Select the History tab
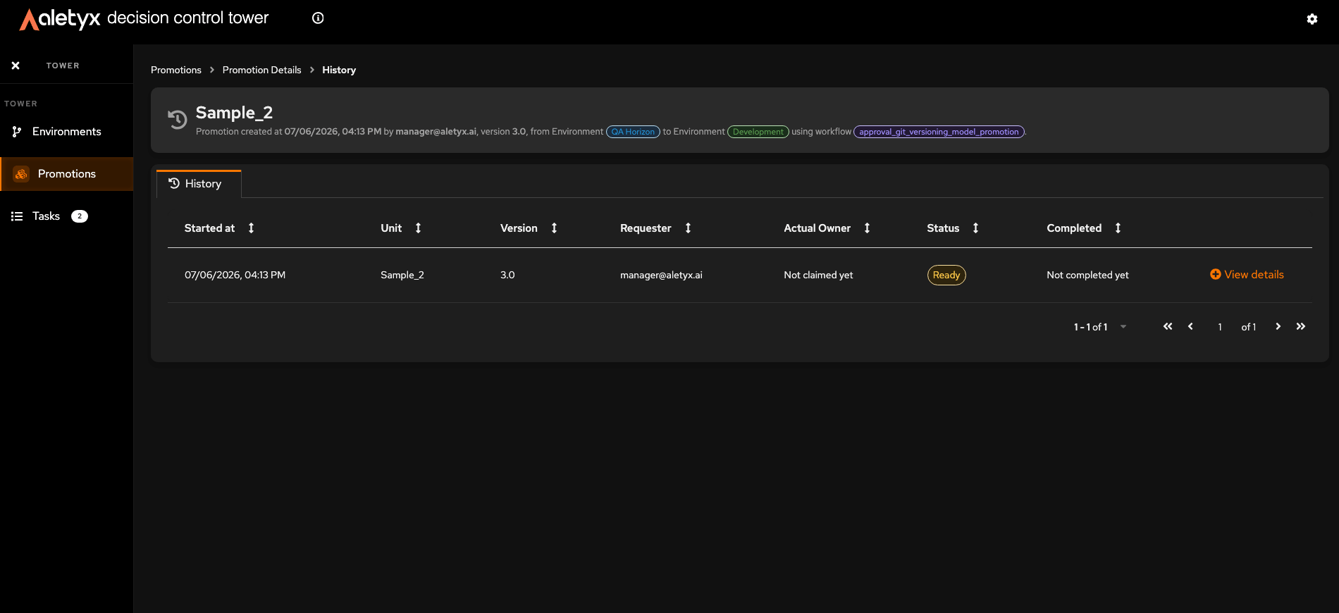Screen dimensions: 1339x613 point(199,184)
